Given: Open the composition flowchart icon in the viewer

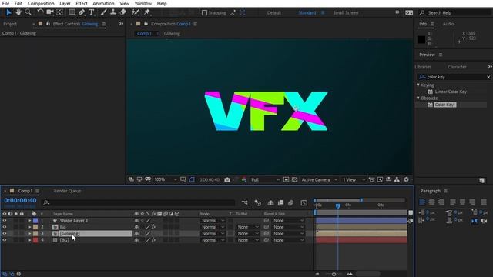Looking at the screenshot, I should click(397, 179).
